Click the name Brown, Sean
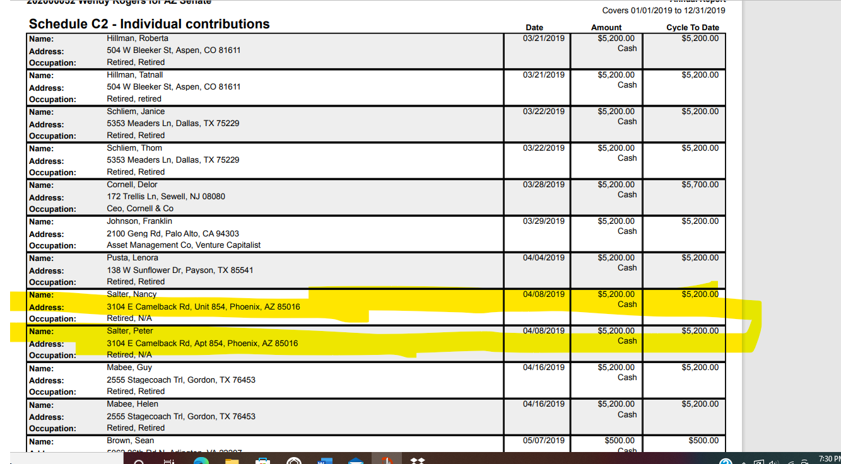The image size is (841, 464). pos(131,440)
